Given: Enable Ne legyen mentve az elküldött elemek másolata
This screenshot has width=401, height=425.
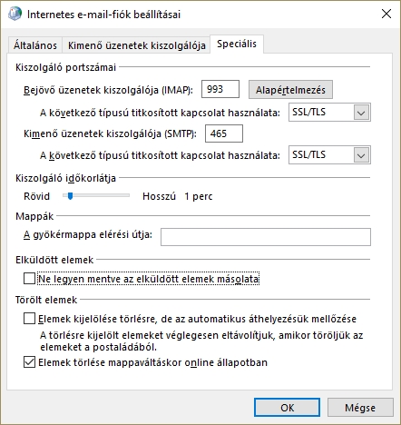Looking at the screenshot, I should coord(29,279).
